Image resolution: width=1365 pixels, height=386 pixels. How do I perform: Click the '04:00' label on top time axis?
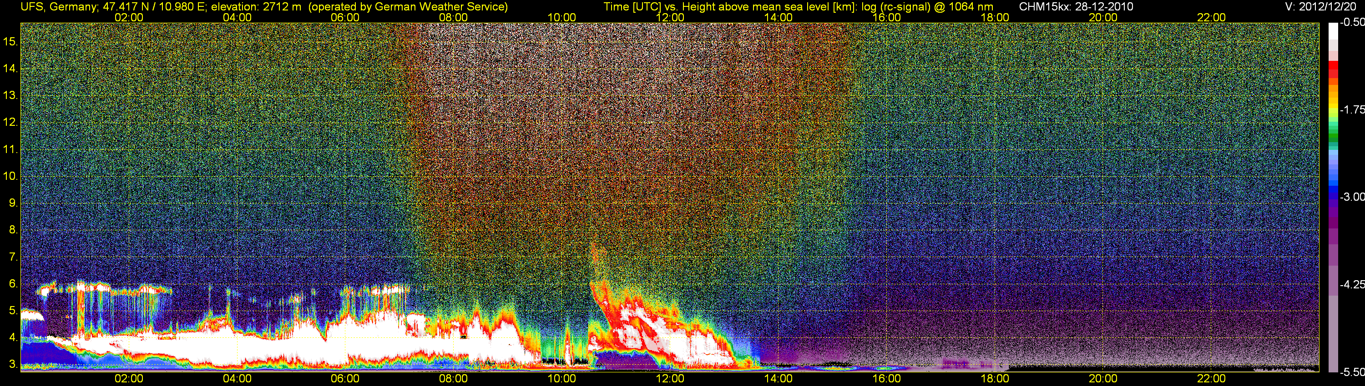[237, 17]
